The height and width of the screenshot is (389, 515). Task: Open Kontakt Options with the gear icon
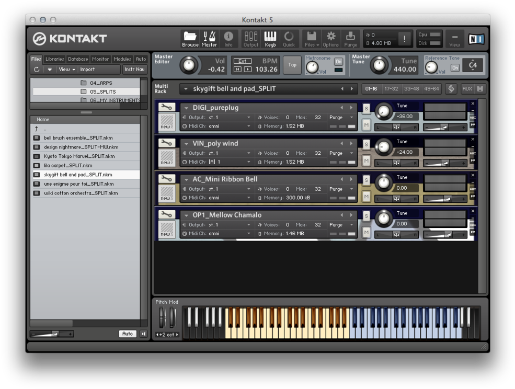(x=330, y=38)
